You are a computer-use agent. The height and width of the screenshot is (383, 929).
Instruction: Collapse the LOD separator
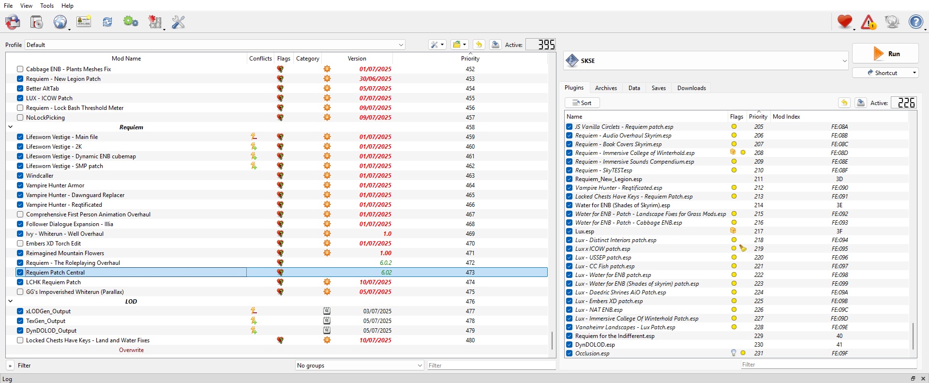click(x=10, y=301)
